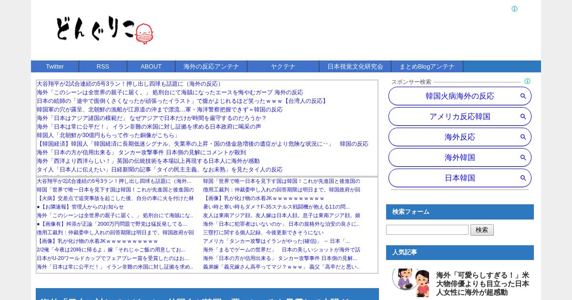The height and width of the screenshot is (300, 572).
Task: Open 2/2俺「今夜は20時に帰るよ」 link
Action: (x=111, y=250)
